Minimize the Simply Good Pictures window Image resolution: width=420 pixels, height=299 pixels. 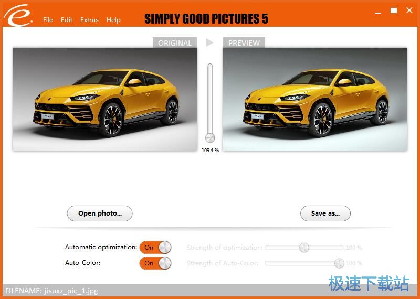point(378,12)
